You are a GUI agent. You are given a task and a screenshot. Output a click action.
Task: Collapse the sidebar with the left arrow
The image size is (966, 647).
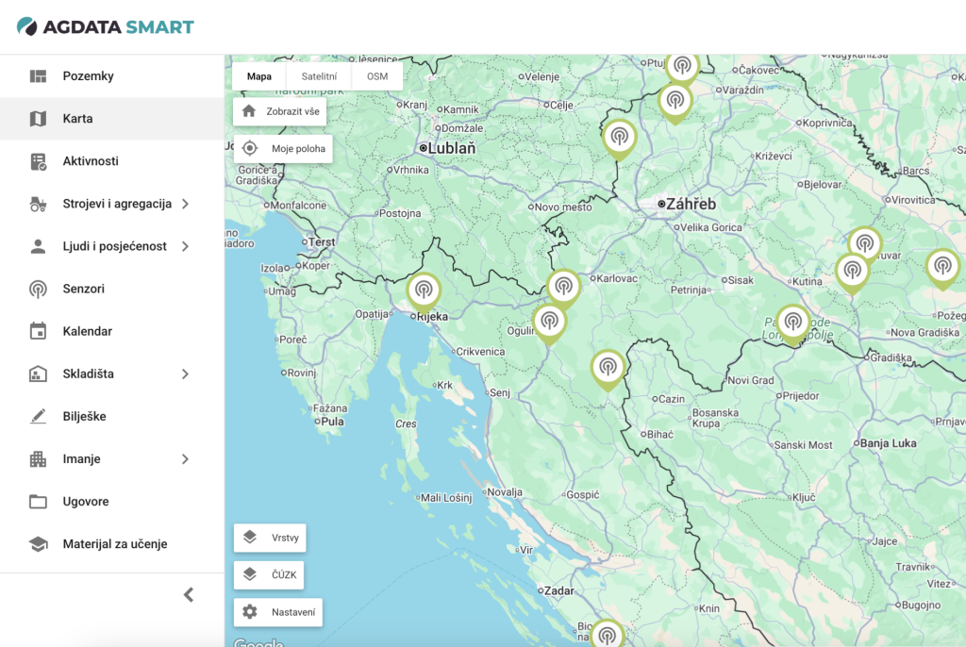point(189,594)
